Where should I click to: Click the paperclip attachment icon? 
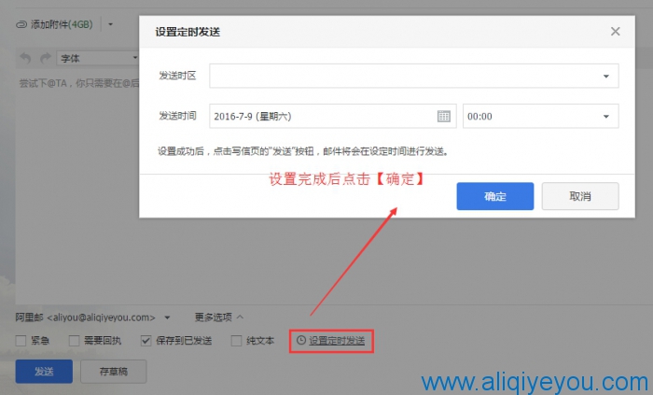[21, 25]
